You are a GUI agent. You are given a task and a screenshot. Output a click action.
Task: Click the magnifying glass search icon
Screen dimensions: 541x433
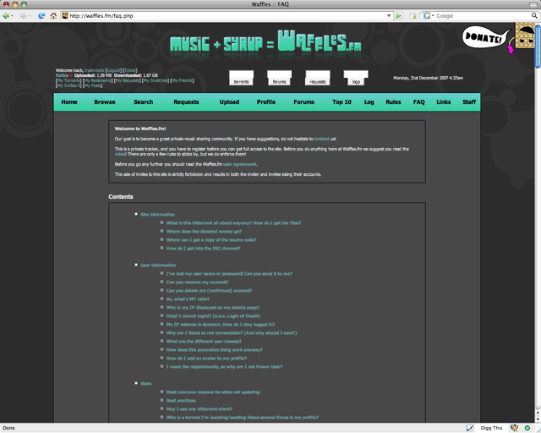pyautogui.click(x=534, y=16)
